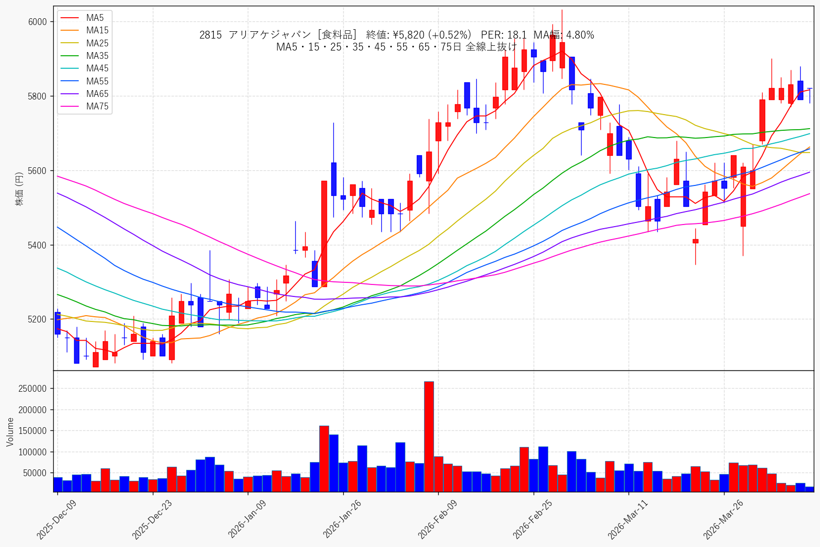Click the MA25 label in the legend
The width and height of the screenshot is (820, 547).
[x=98, y=43]
